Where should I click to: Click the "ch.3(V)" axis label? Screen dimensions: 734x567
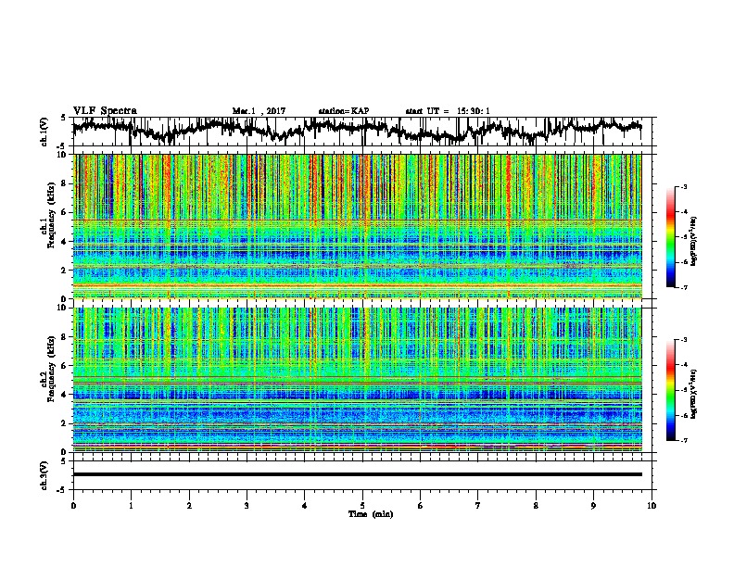tap(44, 475)
